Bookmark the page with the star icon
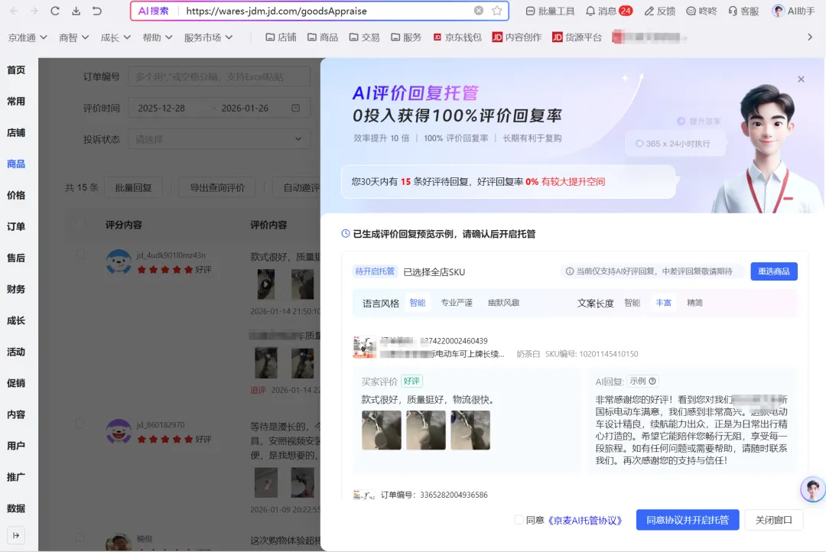The image size is (826, 552). click(x=497, y=11)
